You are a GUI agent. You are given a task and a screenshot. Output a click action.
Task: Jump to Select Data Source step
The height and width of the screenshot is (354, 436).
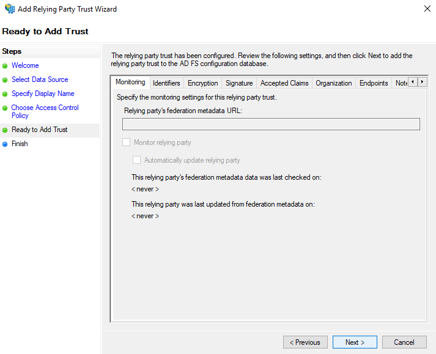click(x=40, y=79)
